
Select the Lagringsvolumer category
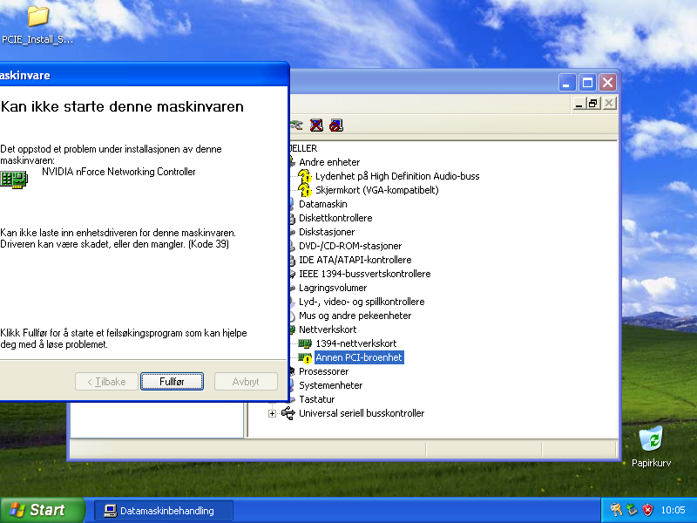coord(333,288)
